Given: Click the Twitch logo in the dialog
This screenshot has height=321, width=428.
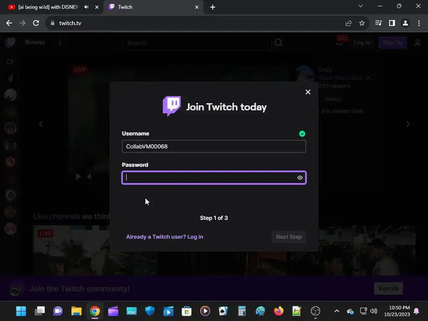Looking at the screenshot, I should (x=172, y=106).
